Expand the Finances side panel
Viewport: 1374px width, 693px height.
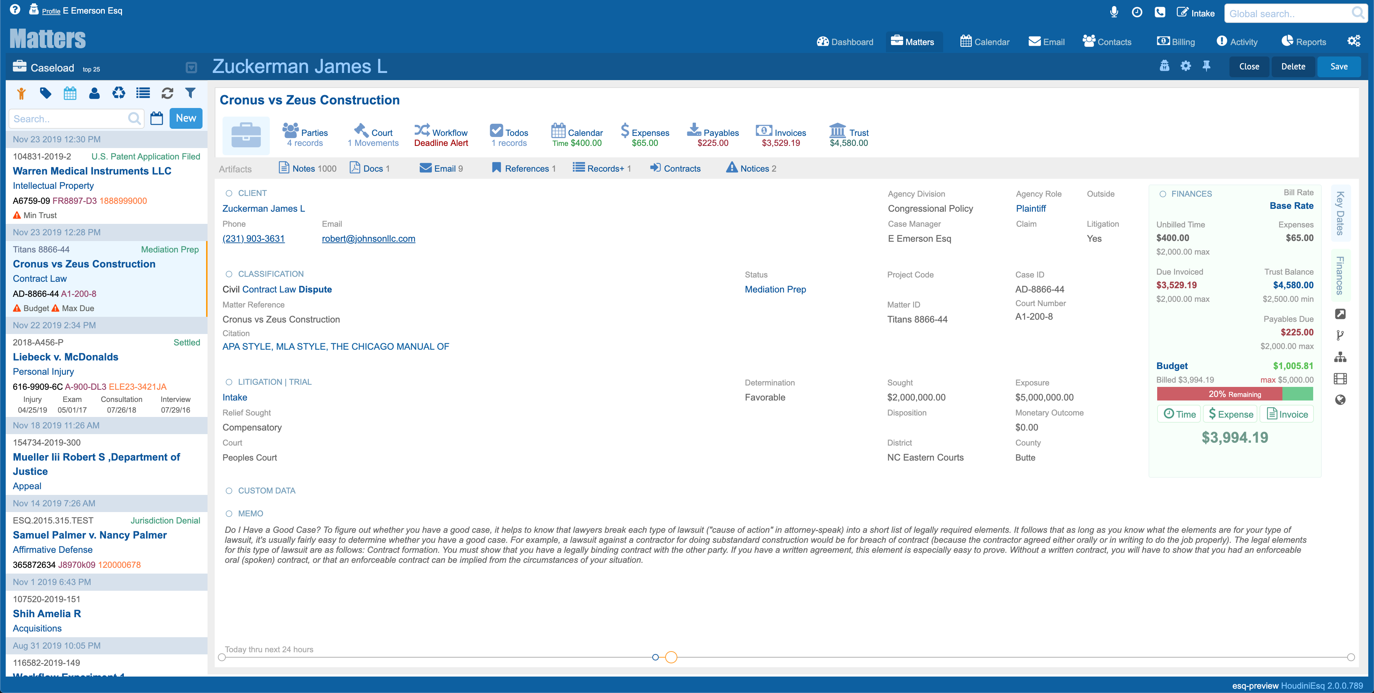click(x=1340, y=276)
